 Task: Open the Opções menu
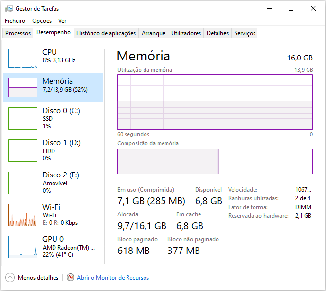click(x=42, y=21)
